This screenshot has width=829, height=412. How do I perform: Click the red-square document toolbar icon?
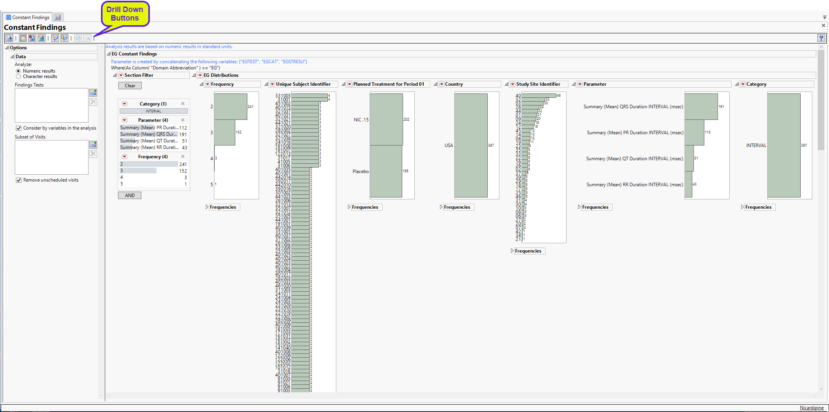tap(32, 38)
